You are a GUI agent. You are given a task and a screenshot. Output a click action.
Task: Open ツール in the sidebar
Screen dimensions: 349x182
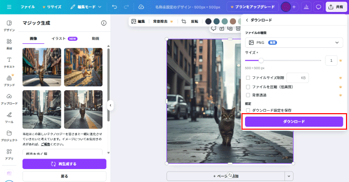coord(9,118)
